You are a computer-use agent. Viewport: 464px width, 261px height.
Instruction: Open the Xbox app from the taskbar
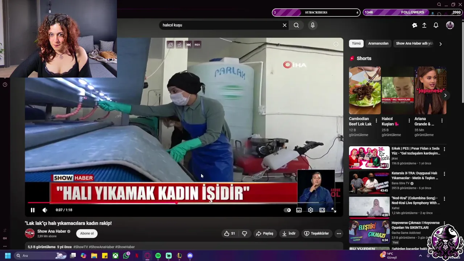tap(115, 256)
